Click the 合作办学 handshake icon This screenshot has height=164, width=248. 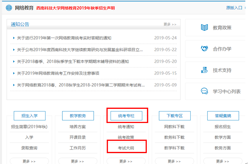coord(204,49)
